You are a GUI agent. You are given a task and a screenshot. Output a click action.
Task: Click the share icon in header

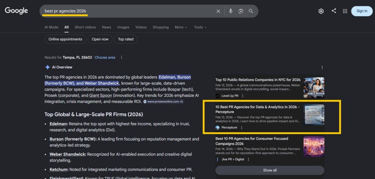pos(334,11)
